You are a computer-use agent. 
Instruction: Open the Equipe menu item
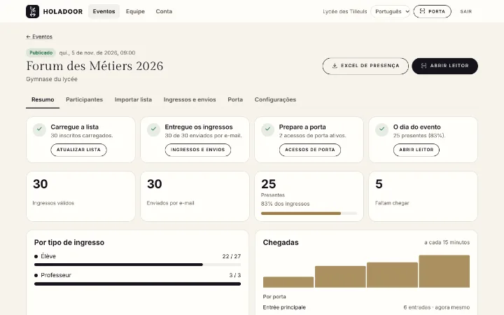pos(135,12)
